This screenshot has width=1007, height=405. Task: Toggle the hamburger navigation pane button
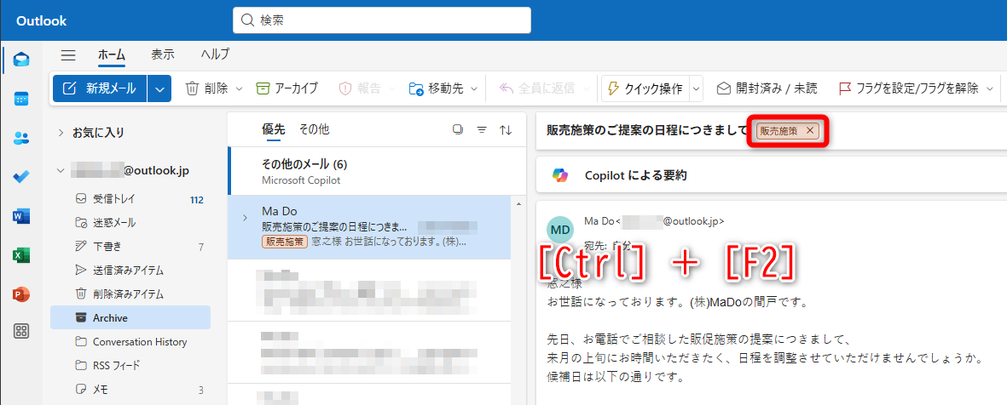[68, 55]
